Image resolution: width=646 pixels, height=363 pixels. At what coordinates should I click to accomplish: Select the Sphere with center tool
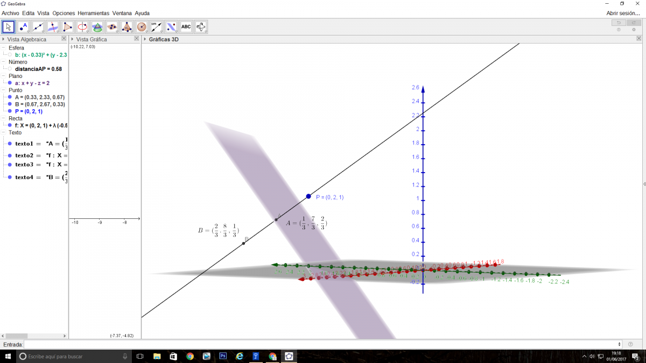click(x=142, y=26)
